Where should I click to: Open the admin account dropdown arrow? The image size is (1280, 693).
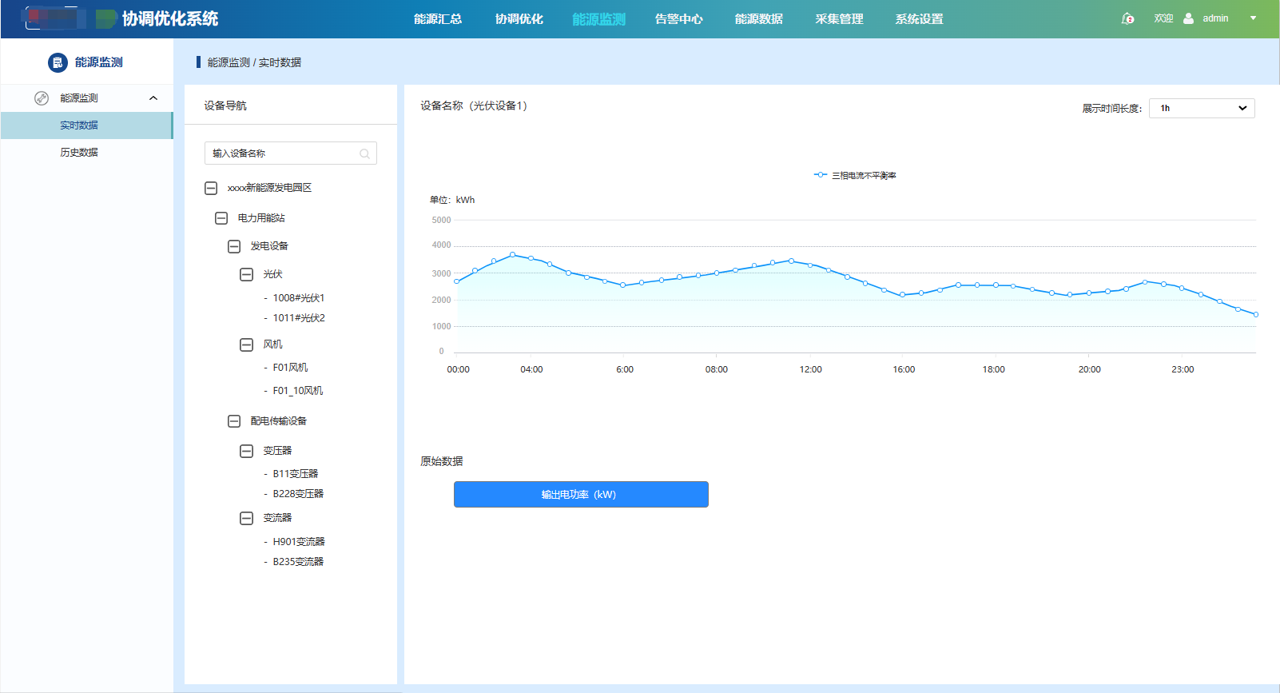click(x=1253, y=18)
